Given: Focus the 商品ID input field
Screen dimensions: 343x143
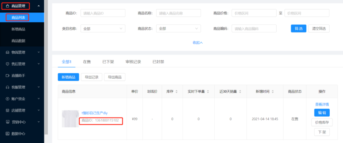Looking at the screenshot, I should [x=103, y=13].
